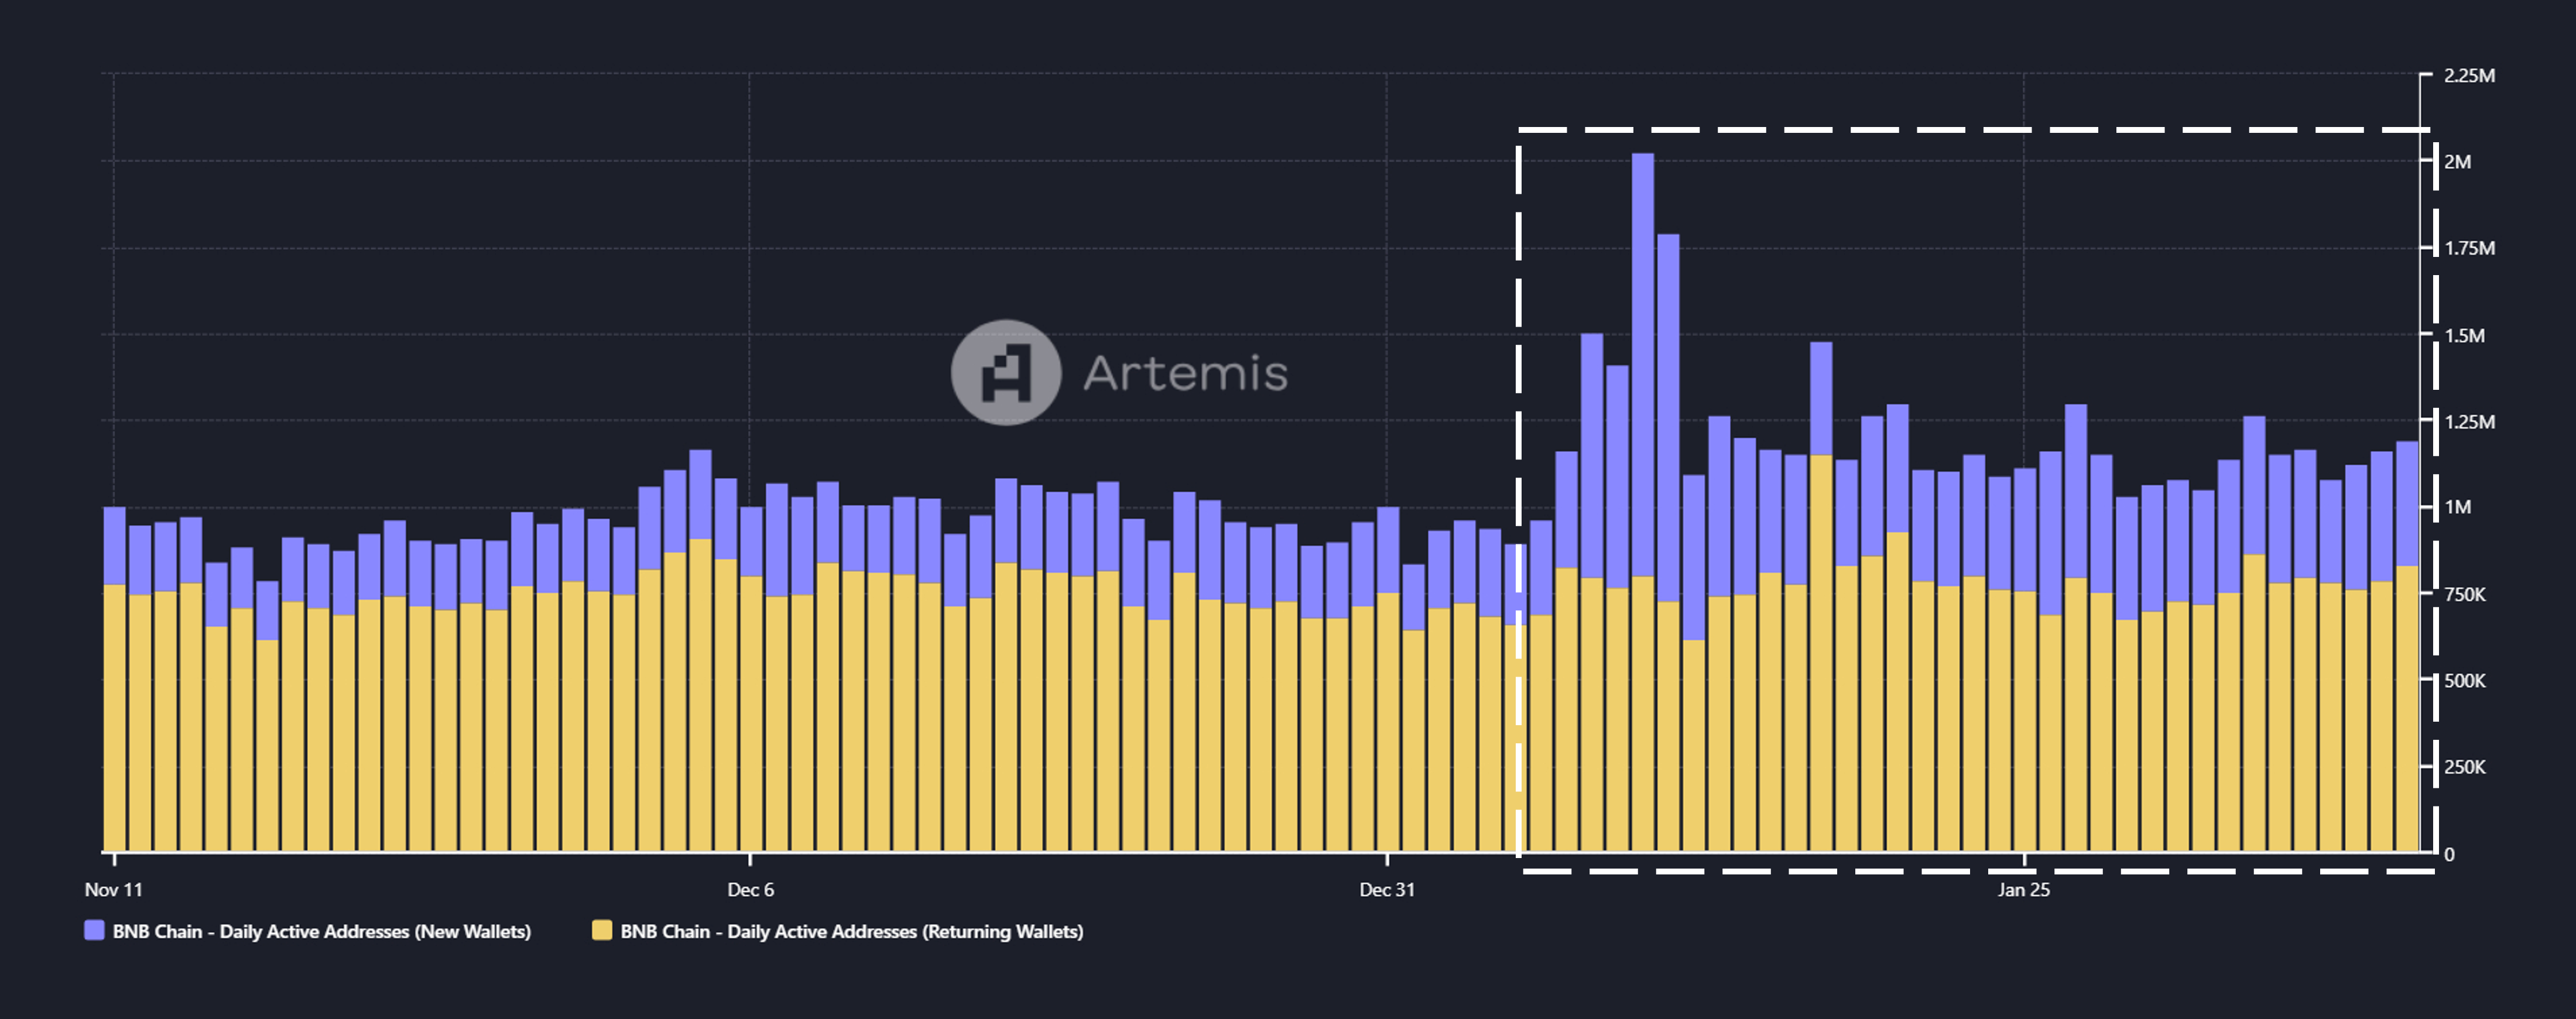Click the 500K y-axis label
This screenshot has height=1019, width=2576.
click(x=2464, y=681)
